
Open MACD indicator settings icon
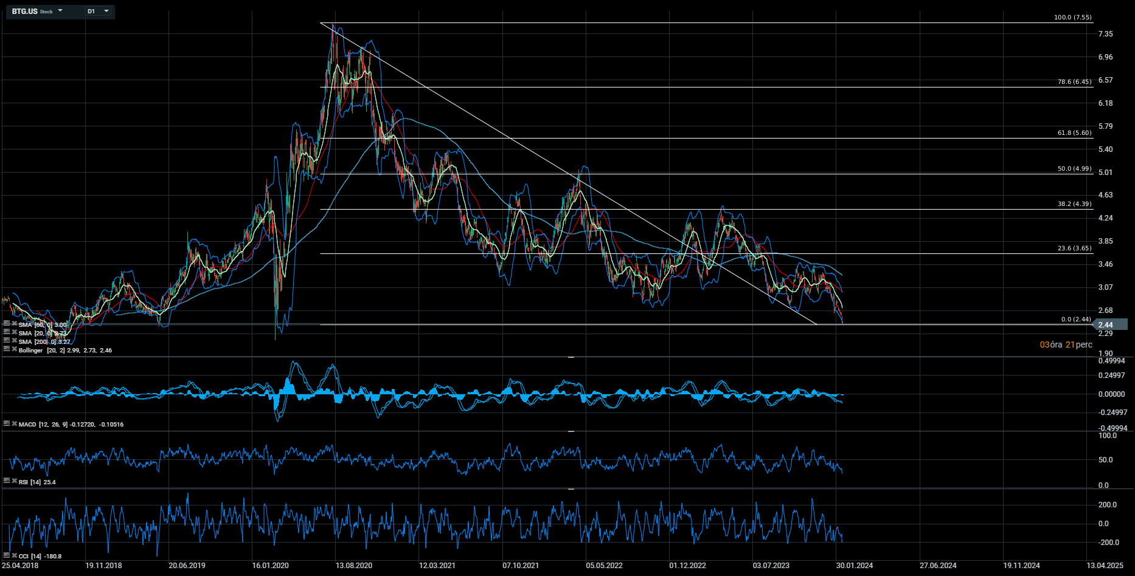tap(6, 423)
